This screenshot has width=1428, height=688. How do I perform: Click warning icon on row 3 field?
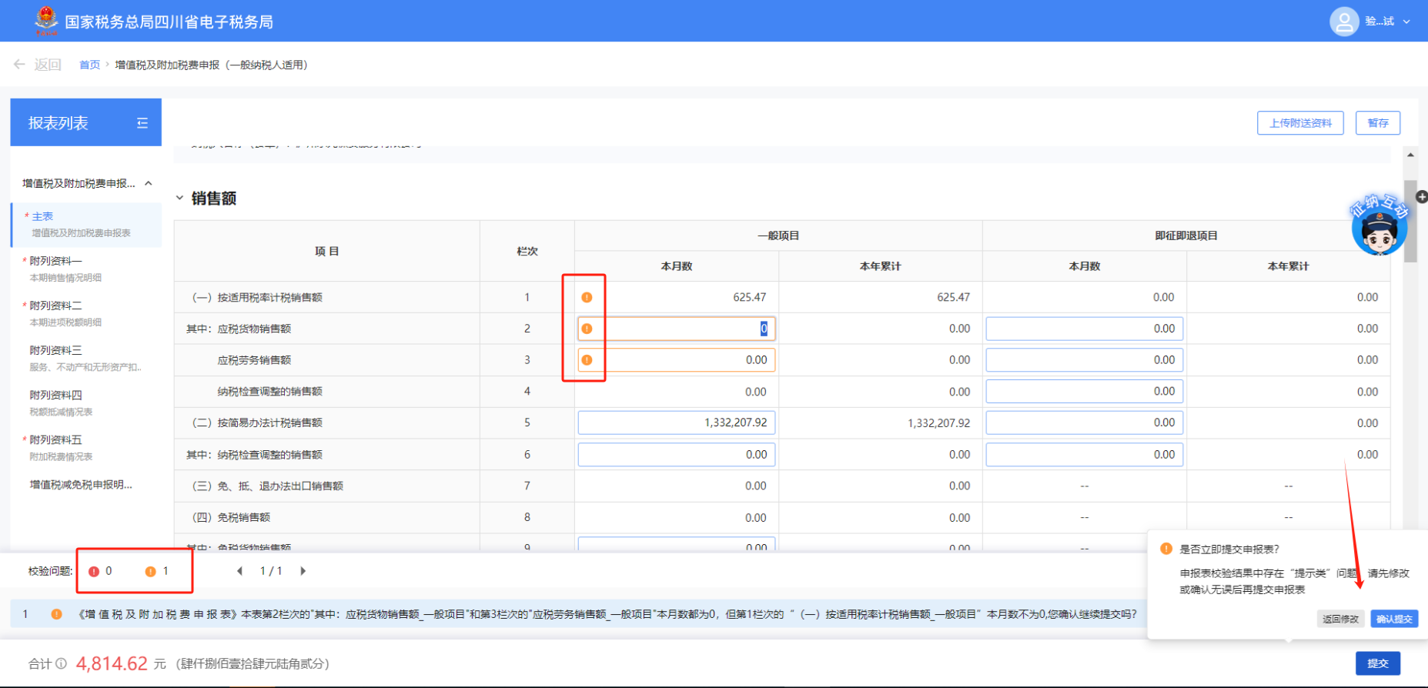587,360
